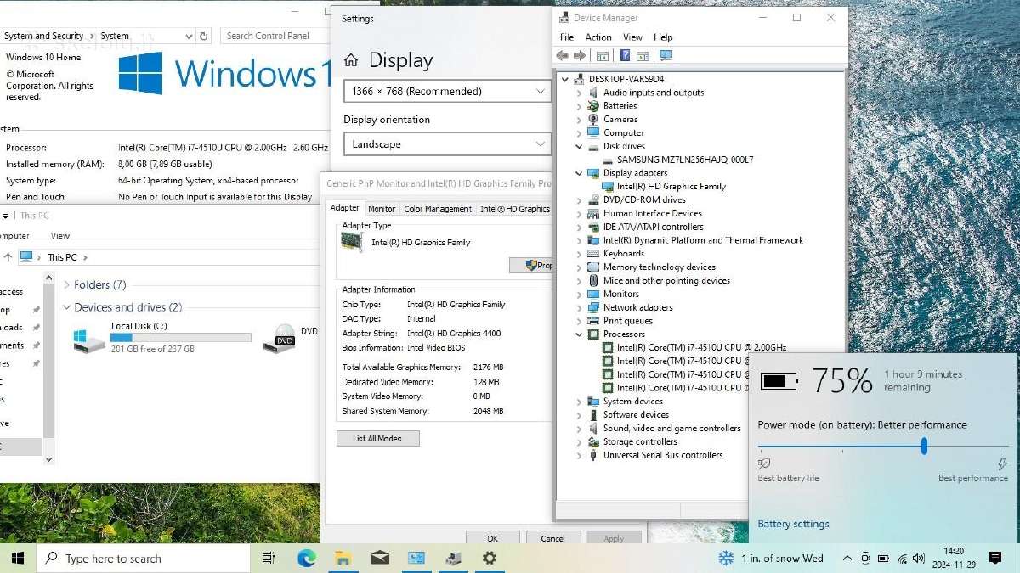Select the Print queues printer icon
1020x573 pixels.
click(x=593, y=321)
